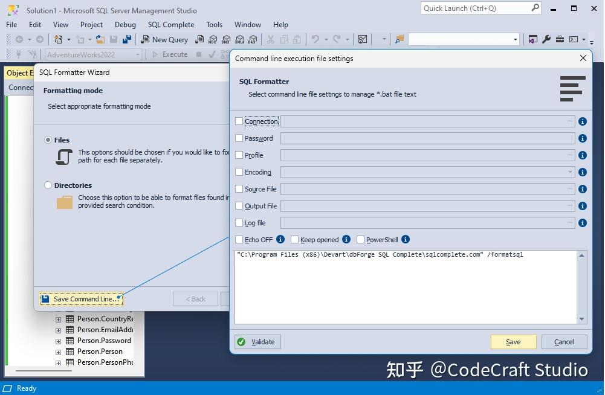Image resolution: width=605 pixels, height=395 pixels.
Task: Click the New Query toolbar button
Action: click(164, 39)
